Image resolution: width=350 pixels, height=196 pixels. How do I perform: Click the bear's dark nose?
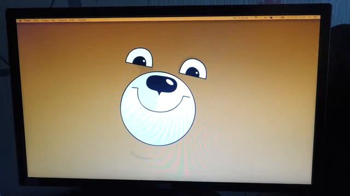tap(162, 84)
